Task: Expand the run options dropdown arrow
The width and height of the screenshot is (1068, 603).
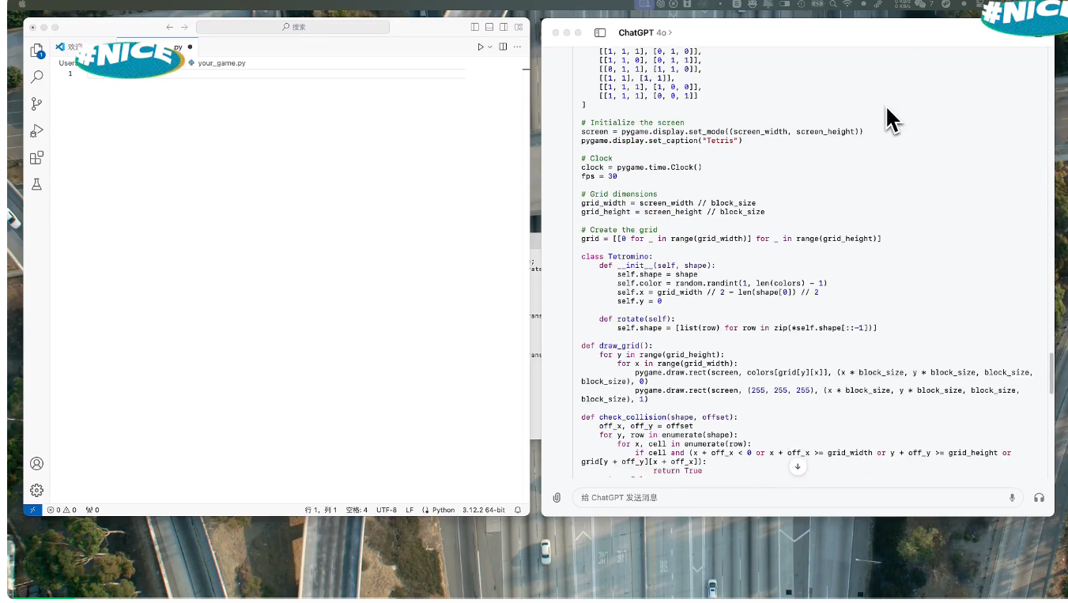Action: click(x=490, y=47)
